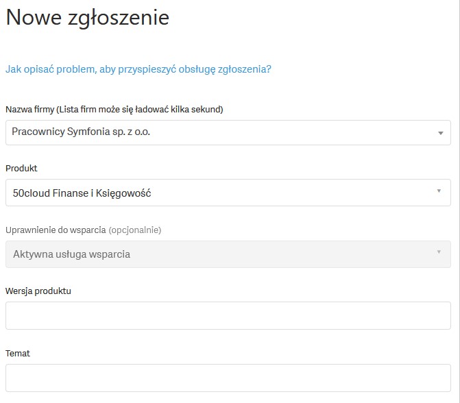Open the Uprawnienie do wsparcia dropdown
The width and height of the screenshot is (460, 403).
228,254
